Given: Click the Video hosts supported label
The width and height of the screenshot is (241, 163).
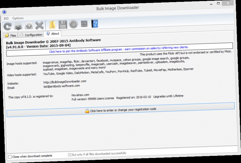Looking at the screenshot, I should [x=22, y=75].
